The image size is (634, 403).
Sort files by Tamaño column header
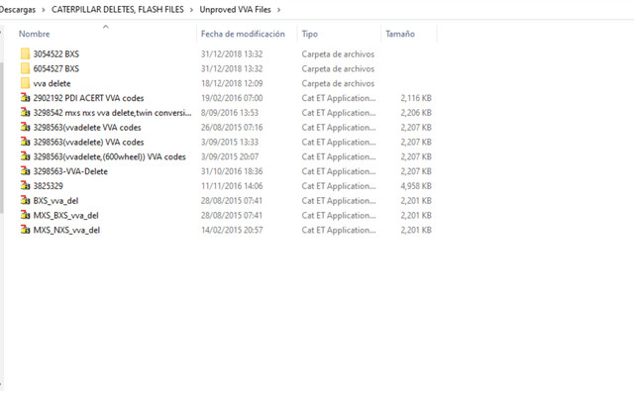400,34
